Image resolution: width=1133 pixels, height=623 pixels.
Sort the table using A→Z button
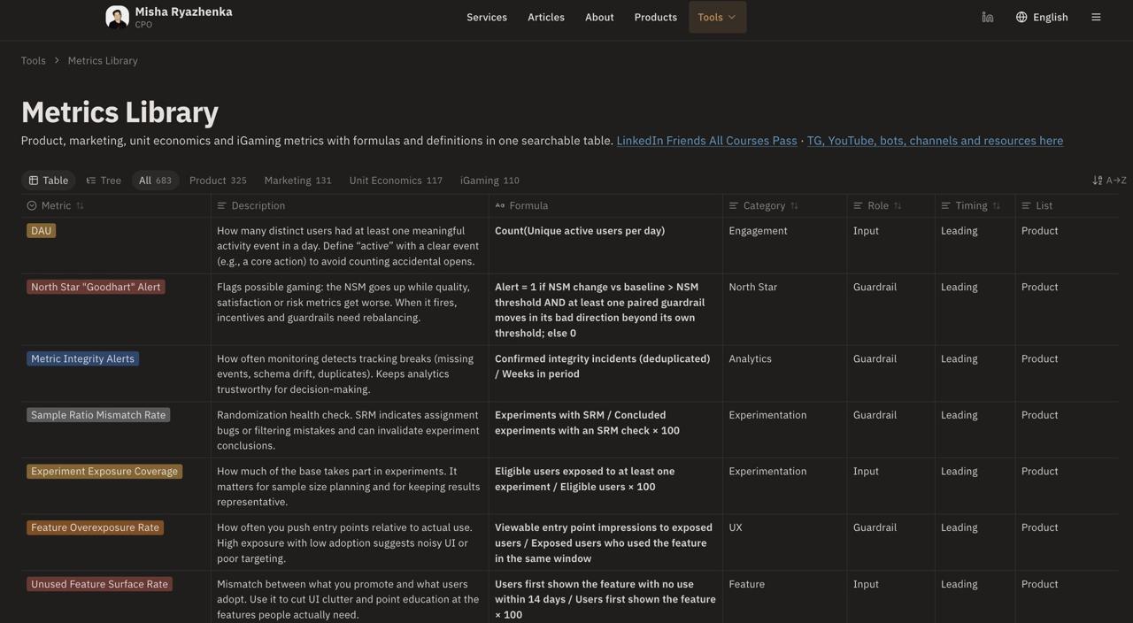click(1110, 181)
